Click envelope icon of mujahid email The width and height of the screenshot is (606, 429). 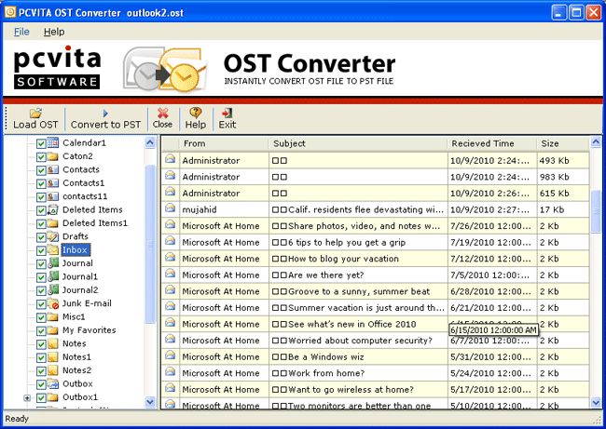[x=171, y=209]
